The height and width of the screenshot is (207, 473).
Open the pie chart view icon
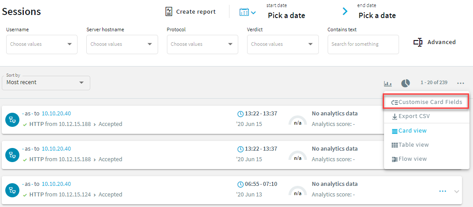[x=405, y=83]
